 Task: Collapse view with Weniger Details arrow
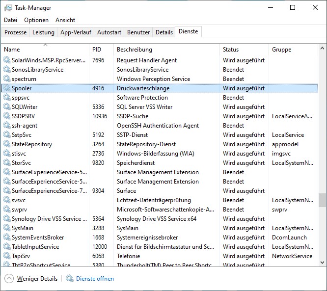point(9,279)
